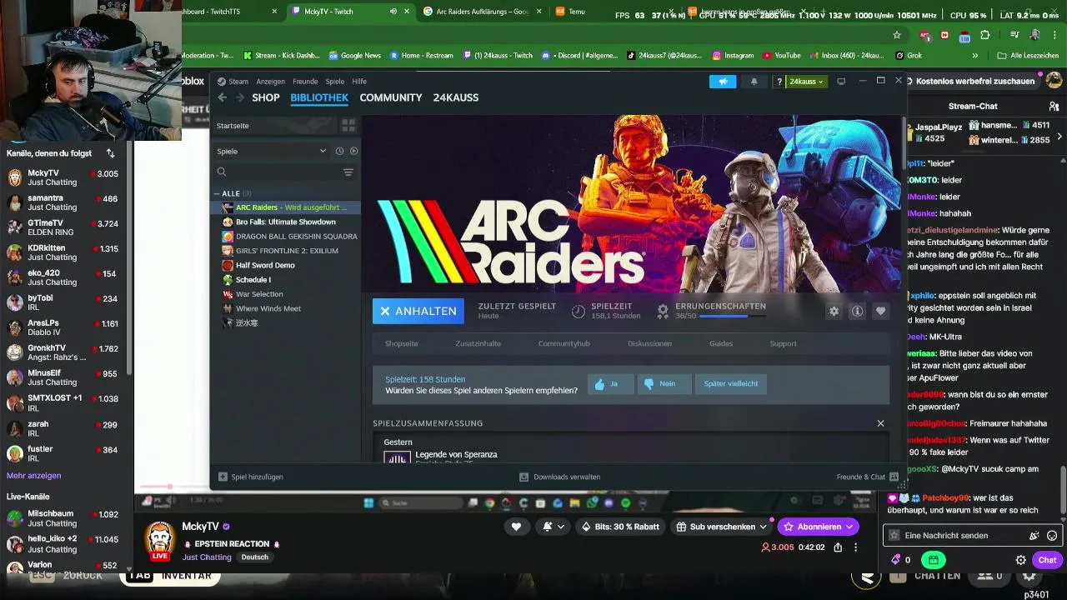
Task: Click the green rewards button below chat
Action: coord(934,560)
